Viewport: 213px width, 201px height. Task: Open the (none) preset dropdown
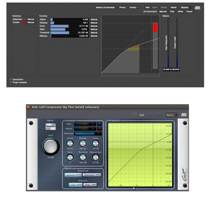pyautogui.click(x=134, y=7)
